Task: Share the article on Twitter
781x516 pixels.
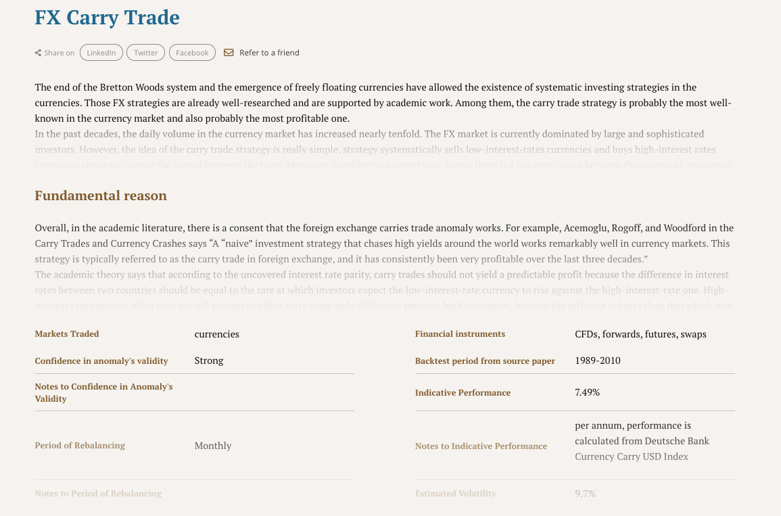Action: click(x=145, y=53)
